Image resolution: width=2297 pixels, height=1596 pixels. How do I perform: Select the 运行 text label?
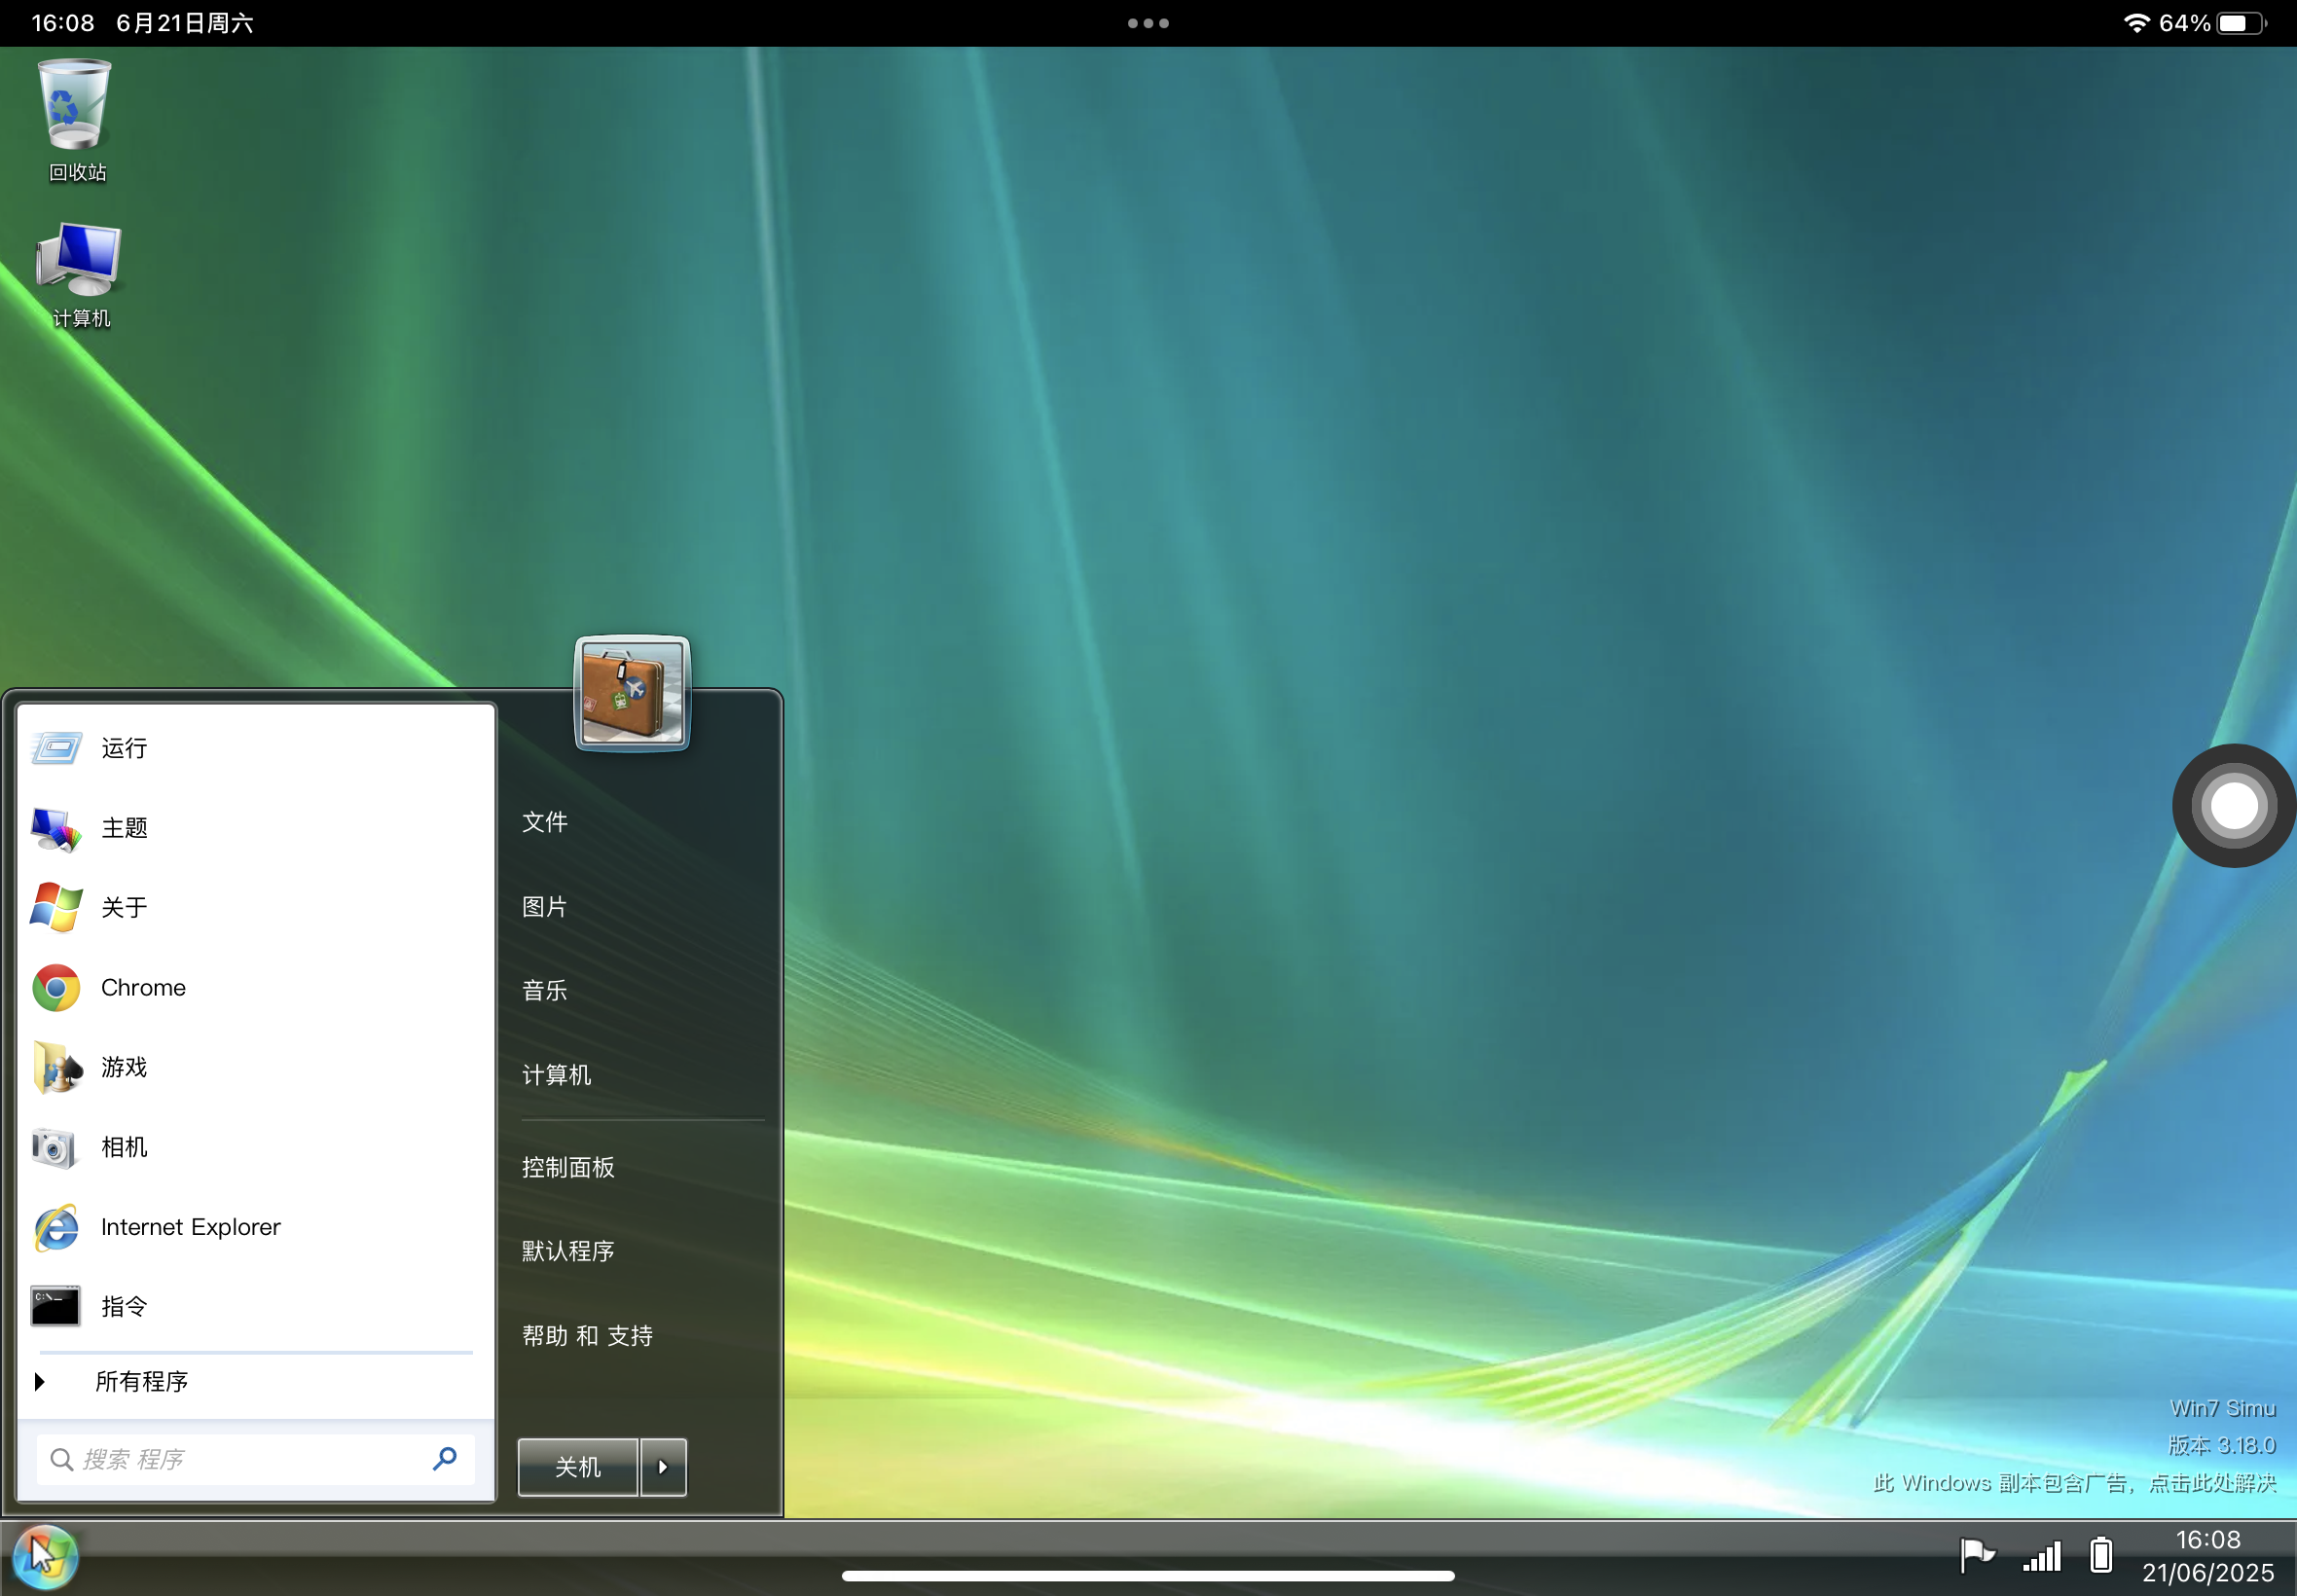point(124,748)
